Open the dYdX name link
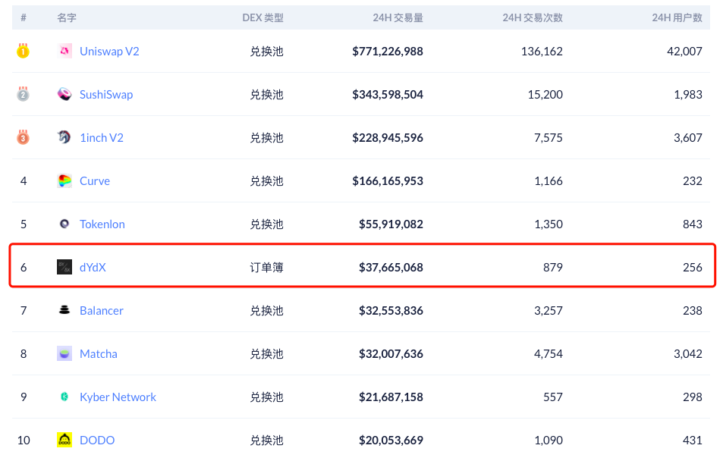This screenshot has width=723, height=461. pos(93,267)
